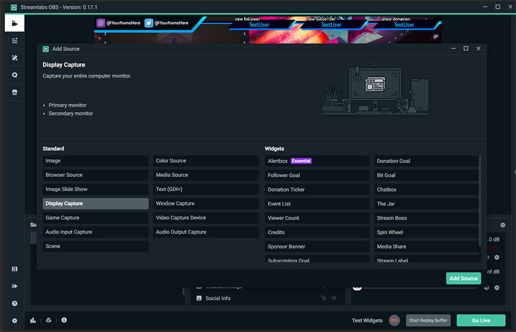The image size is (516, 332).
Task: Choose Color Source option
Action: [206, 161]
